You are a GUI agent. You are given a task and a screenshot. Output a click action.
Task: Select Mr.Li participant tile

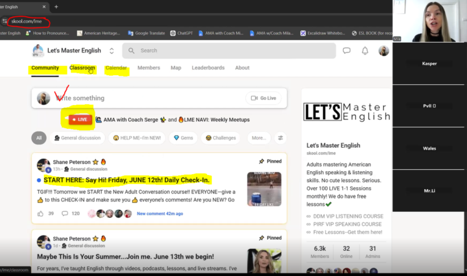coord(428,190)
